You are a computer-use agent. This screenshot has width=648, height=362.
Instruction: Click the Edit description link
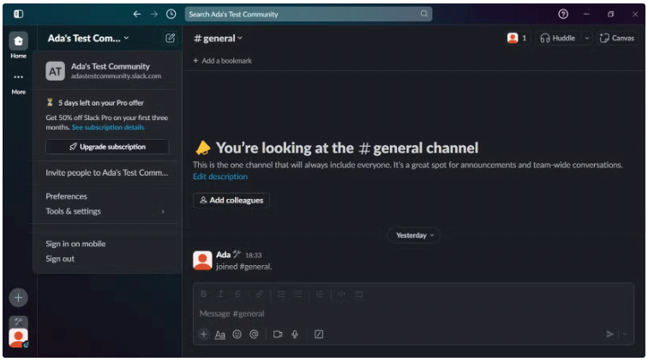pyautogui.click(x=220, y=177)
